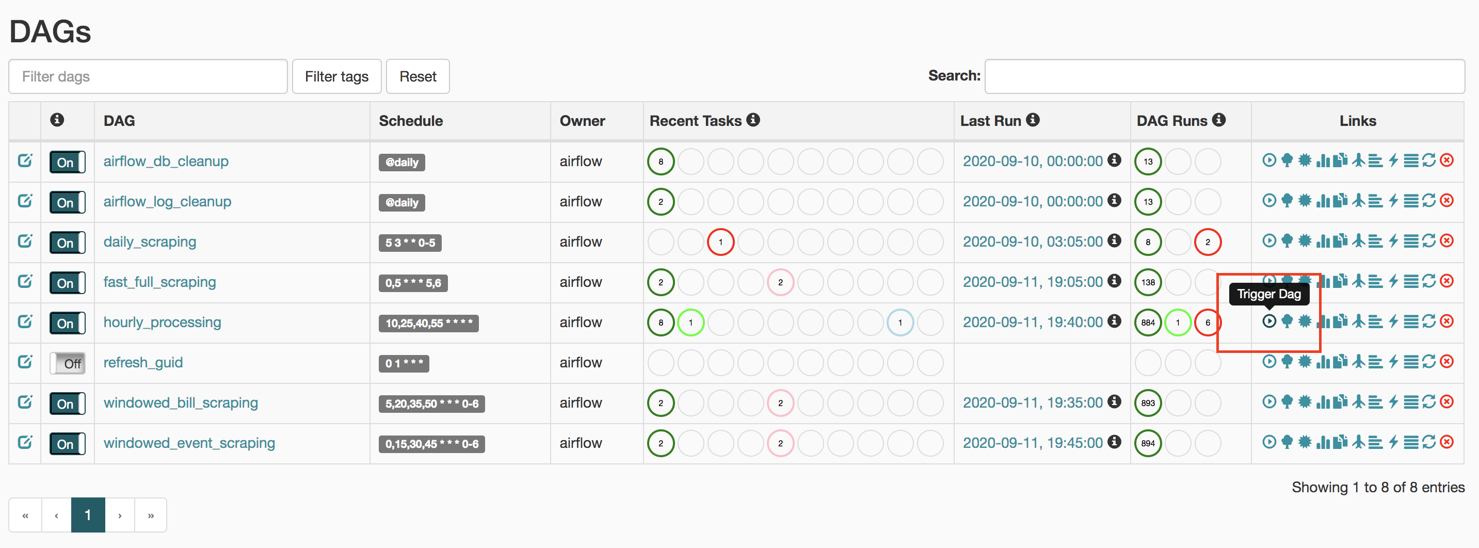Click the info icon beside Last Run header
Viewport: 1479px width, 548px height.
(x=1032, y=119)
